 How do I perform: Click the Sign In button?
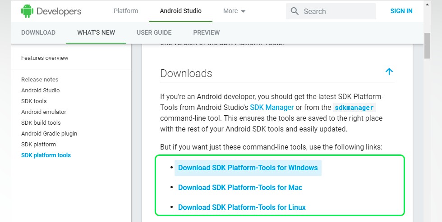coord(401,11)
